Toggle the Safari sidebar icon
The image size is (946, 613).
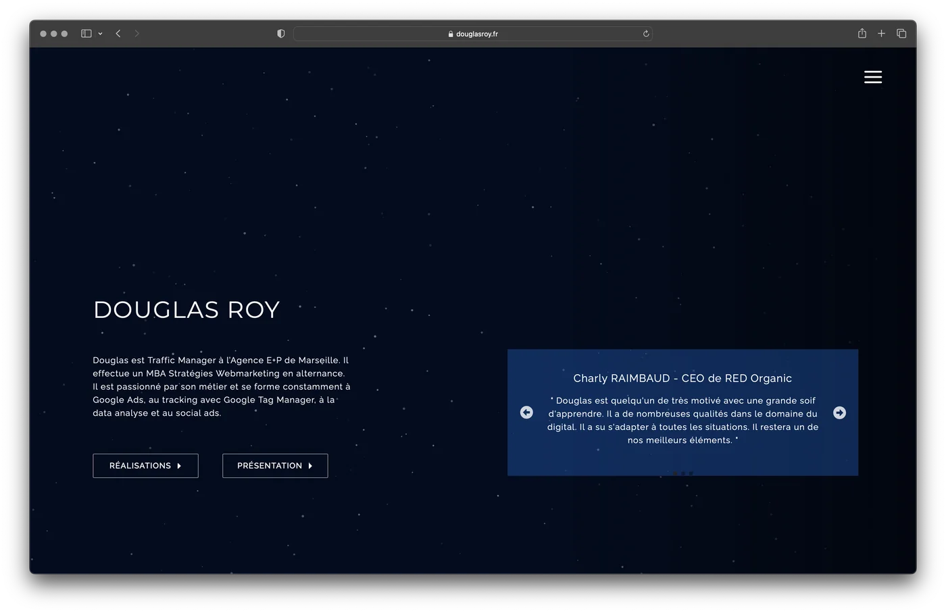tap(86, 34)
